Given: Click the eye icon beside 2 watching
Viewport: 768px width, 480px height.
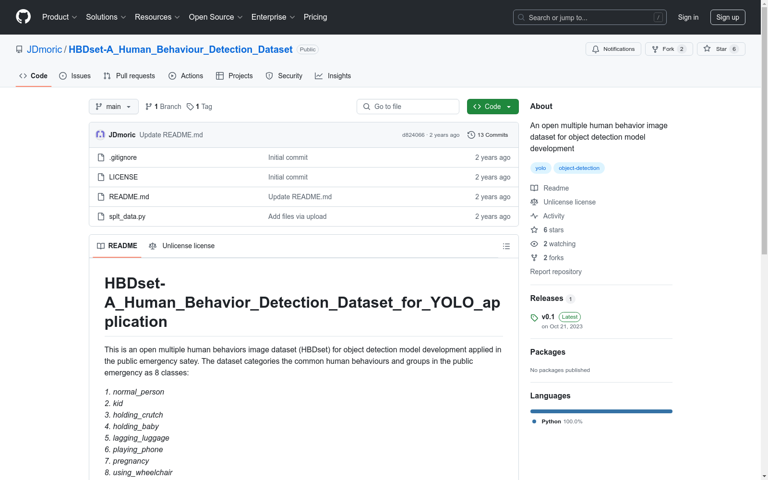Looking at the screenshot, I should point(534,244).
